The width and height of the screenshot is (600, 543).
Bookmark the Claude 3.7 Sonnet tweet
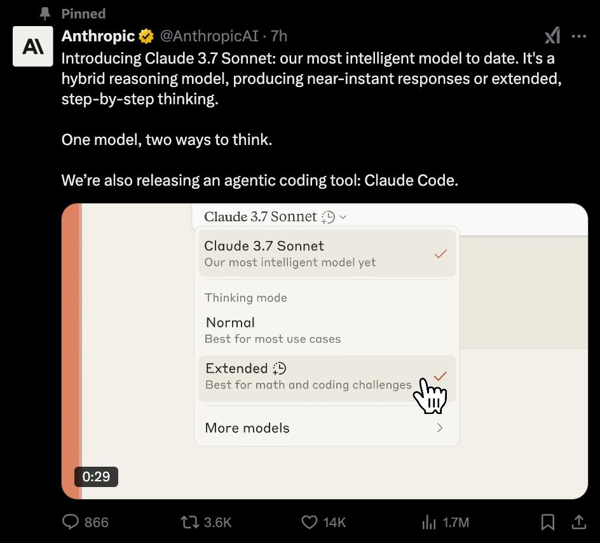547,522
